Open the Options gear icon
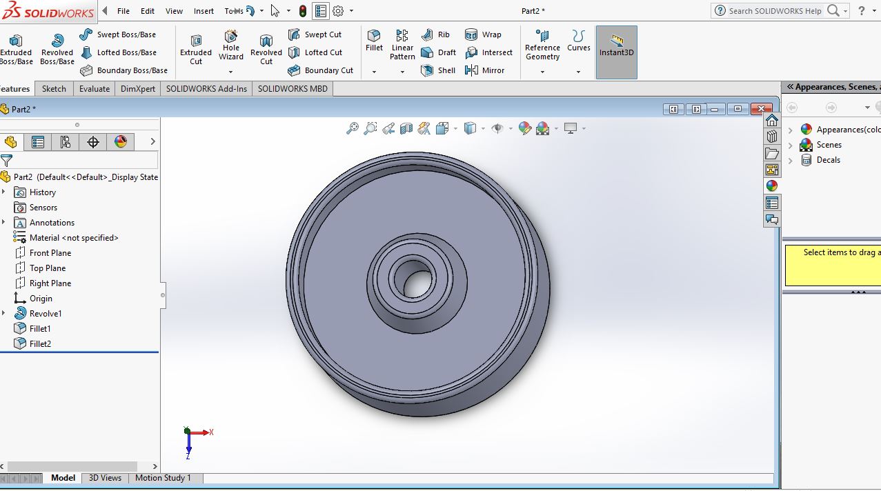Viewport: 881px width, 491px height. [x=338, y=11]
